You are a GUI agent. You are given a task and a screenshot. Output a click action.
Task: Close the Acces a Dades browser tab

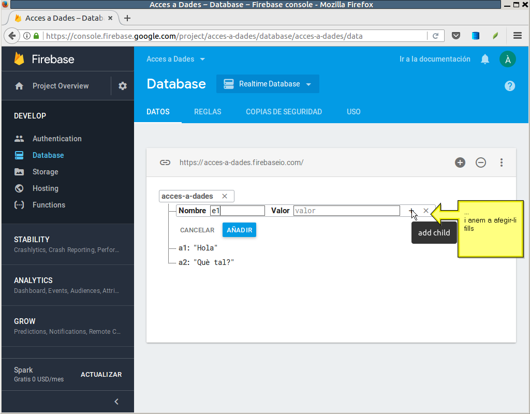tap(110, 18)
